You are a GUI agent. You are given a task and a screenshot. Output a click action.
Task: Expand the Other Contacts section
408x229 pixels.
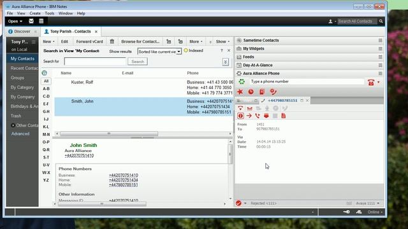(x=13, y=125)
